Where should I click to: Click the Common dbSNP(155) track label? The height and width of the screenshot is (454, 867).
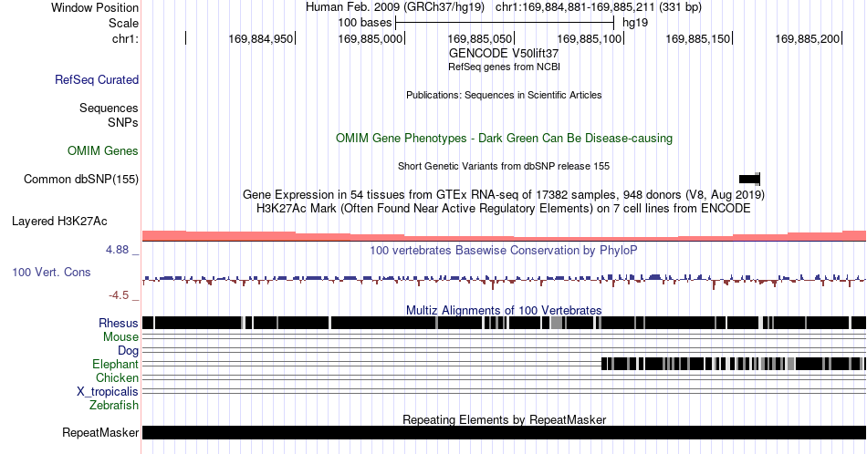point(81,179)
